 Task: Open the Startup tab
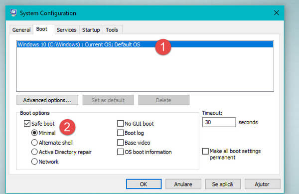coord(91,30)
